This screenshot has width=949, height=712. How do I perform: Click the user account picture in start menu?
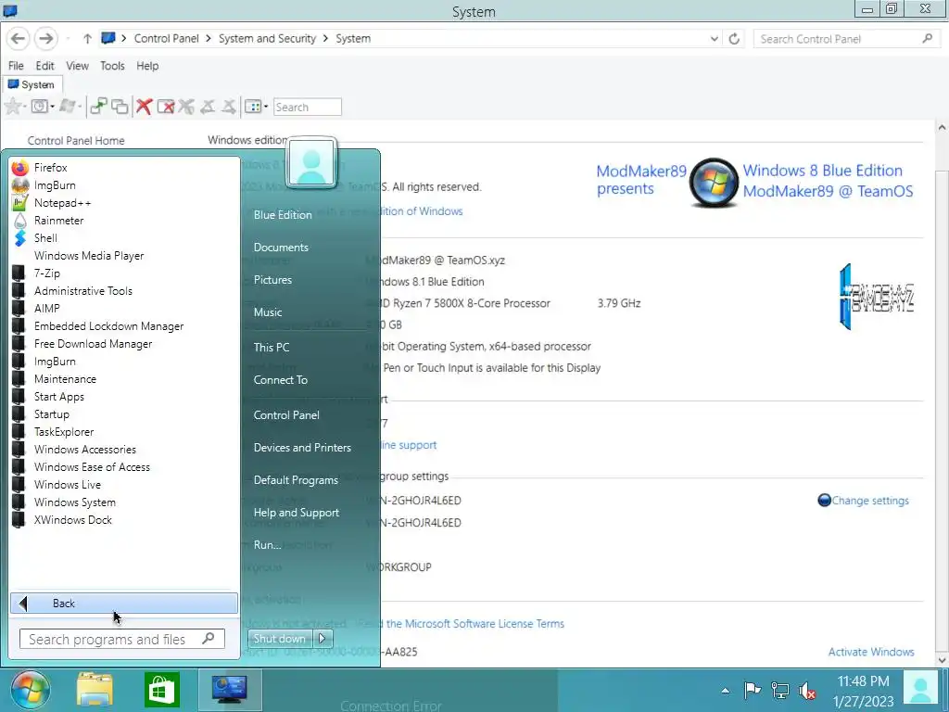tap(311, 162)
